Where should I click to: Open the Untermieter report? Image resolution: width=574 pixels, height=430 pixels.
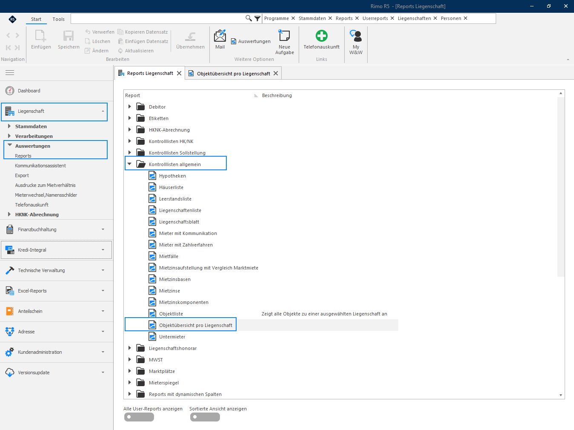click(172, 337)
